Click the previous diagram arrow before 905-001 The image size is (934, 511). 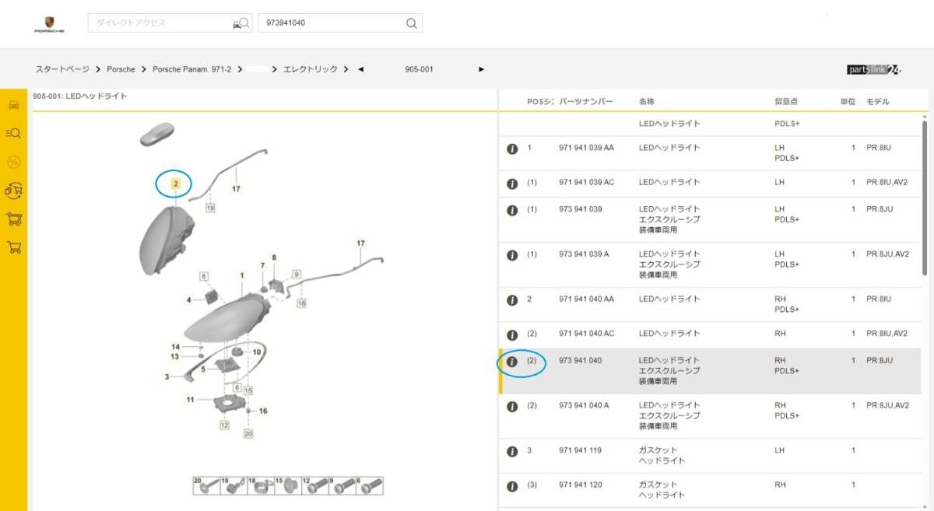pyautogui.click(x=359, y=69)
